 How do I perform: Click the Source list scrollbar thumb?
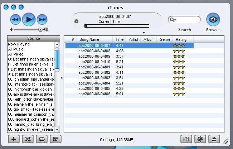(x=57, y=60)
